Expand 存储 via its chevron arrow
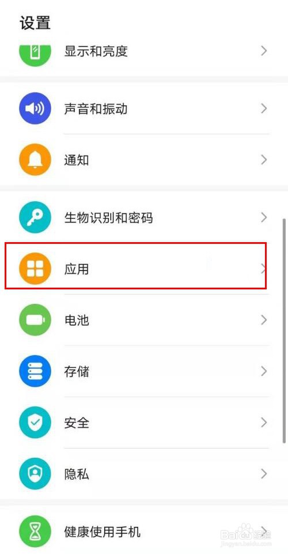Image resolution: width=288 pixels, height=554 pixels. tap(264, 371)
